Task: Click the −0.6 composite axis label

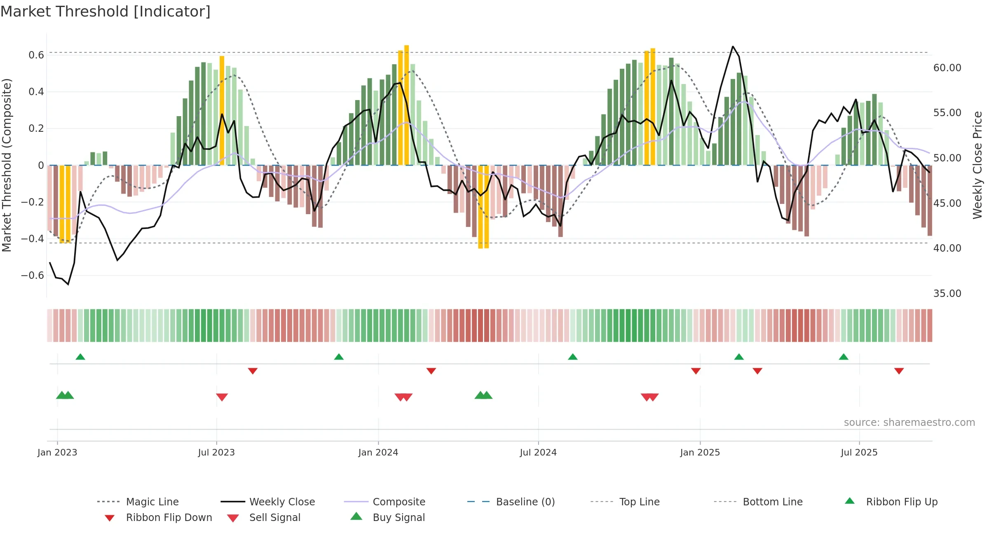Action: coord(33,275)
